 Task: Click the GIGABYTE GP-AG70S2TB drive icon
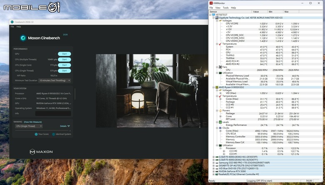pos(217,166)
